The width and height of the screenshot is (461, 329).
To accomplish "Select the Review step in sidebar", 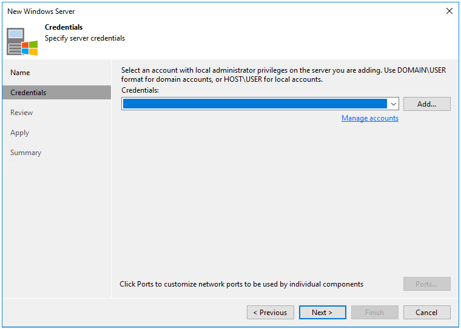I will [x=22, y=113].
